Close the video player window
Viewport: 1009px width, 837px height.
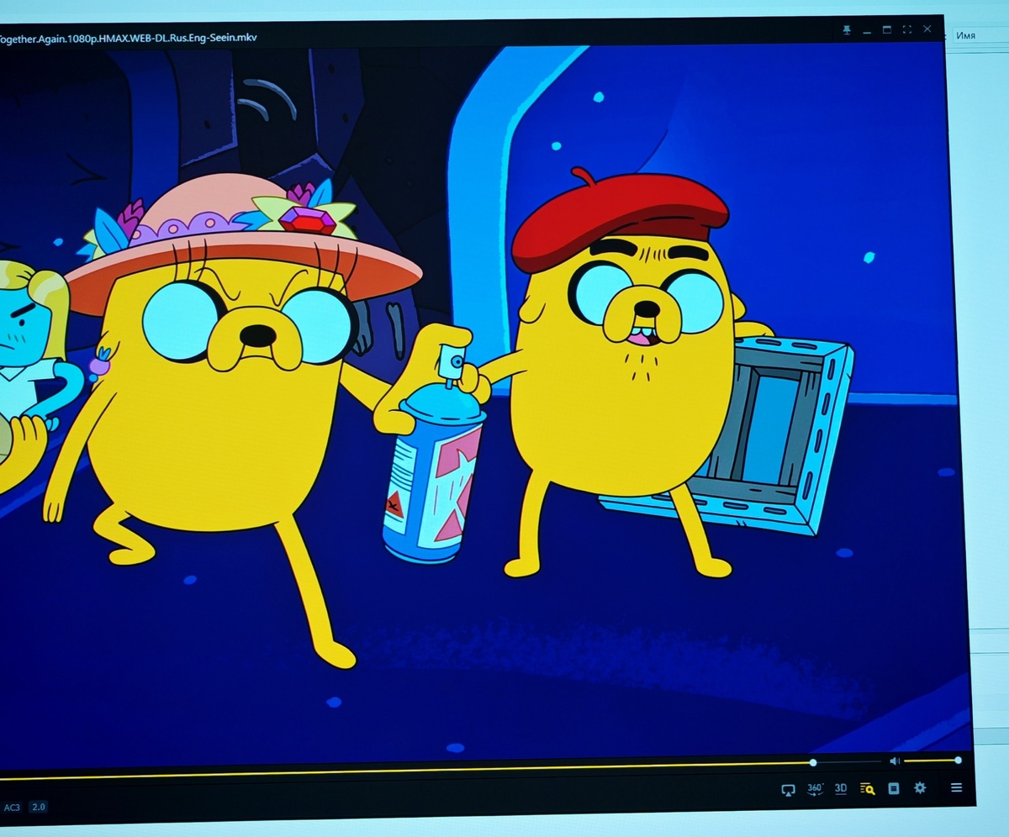927,29
